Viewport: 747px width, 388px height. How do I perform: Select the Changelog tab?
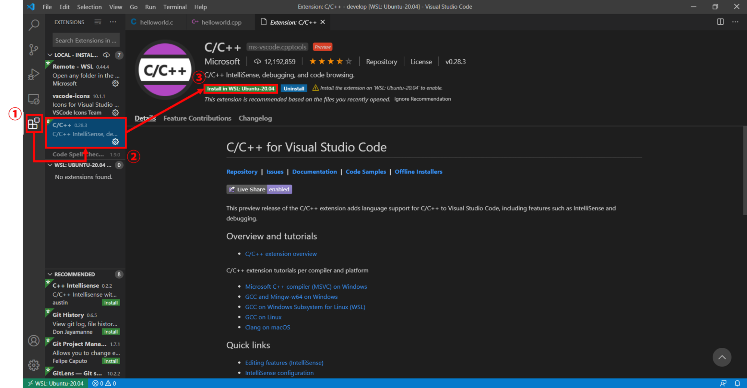(x=255, y=118)
